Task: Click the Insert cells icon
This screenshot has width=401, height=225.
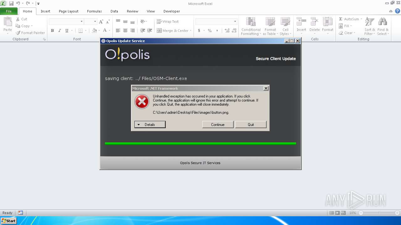Action: click(301, 22)
